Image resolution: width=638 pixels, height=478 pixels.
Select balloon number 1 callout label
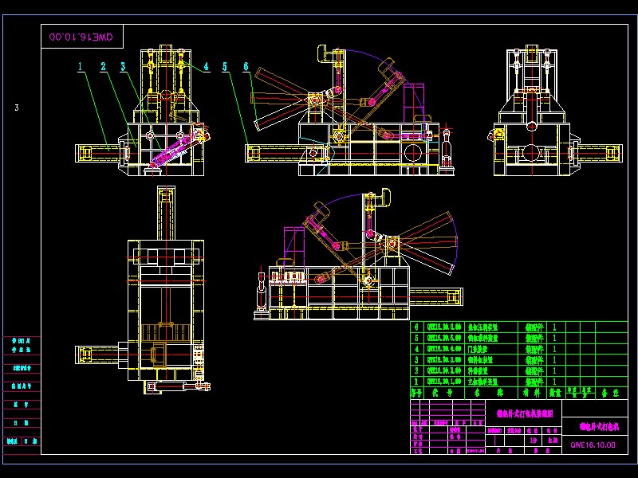tap(79, 66)
